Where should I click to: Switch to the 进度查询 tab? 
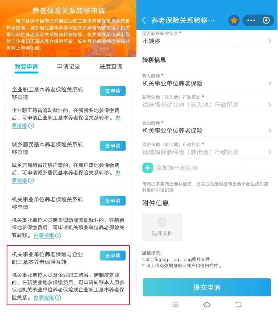click(x=111, y=67)
